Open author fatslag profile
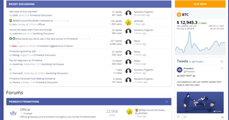The height and width of the screenshot is (120, 229). point(16,55)
